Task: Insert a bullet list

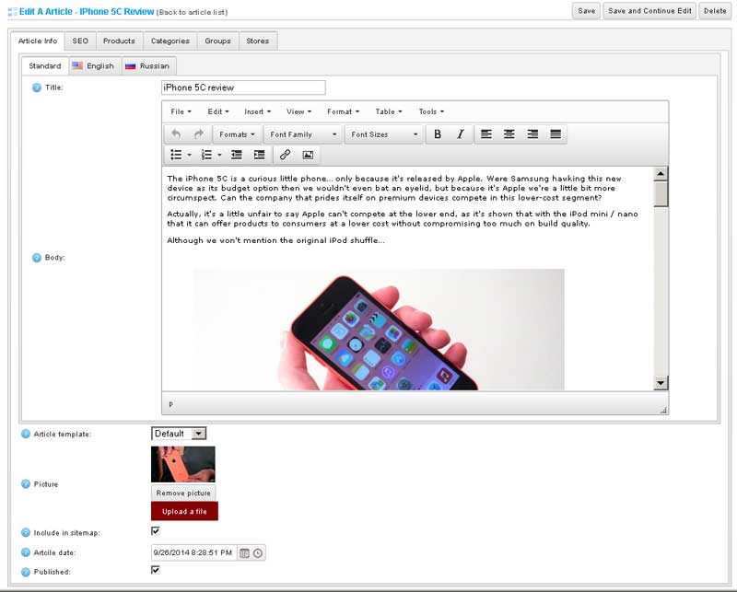Action: [x=176, y=155]
